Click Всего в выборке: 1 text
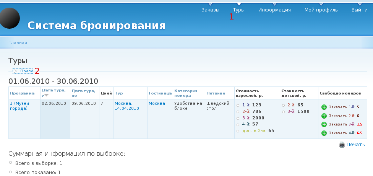373x176 pixels. (39, 163)
